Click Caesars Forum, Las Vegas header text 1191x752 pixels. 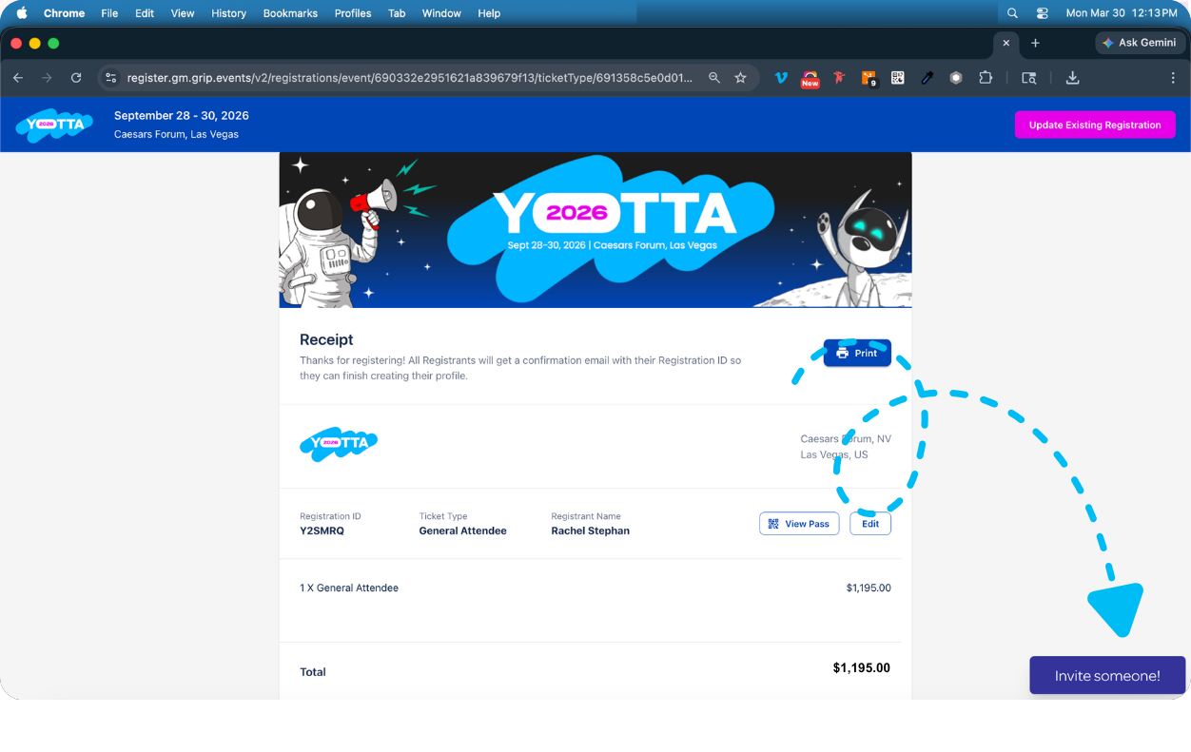coord(176,135)
